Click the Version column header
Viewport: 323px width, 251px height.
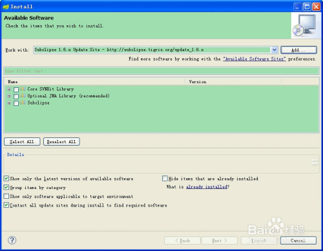pyautogui.click(x=233, y=82)
